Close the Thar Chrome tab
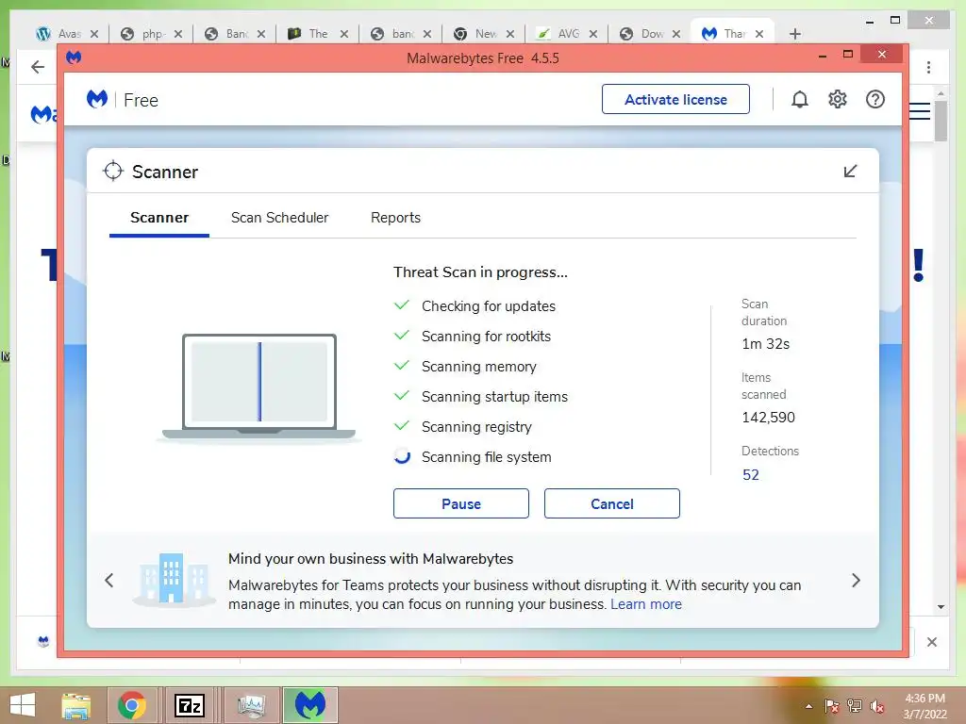 point(759,34)
